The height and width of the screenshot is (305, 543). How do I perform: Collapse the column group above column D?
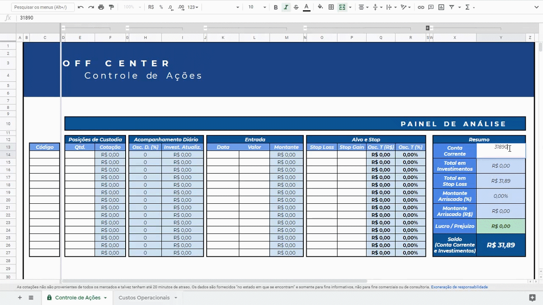63,28
